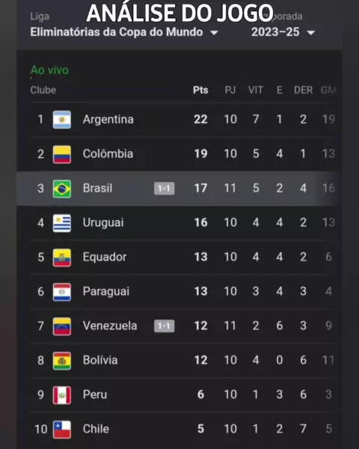Click the Ao vivo live label
359x449 pixels.
pos(49,70)
